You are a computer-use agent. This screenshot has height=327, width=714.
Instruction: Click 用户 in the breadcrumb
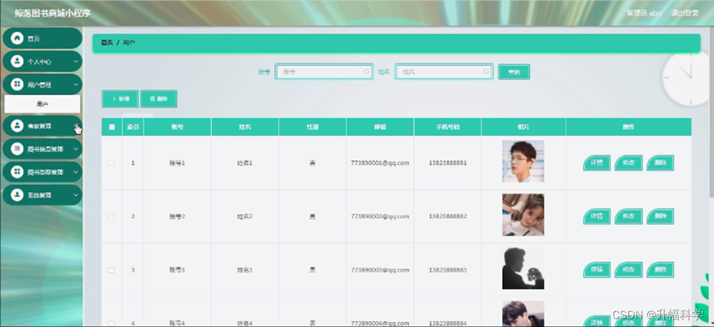128,43
